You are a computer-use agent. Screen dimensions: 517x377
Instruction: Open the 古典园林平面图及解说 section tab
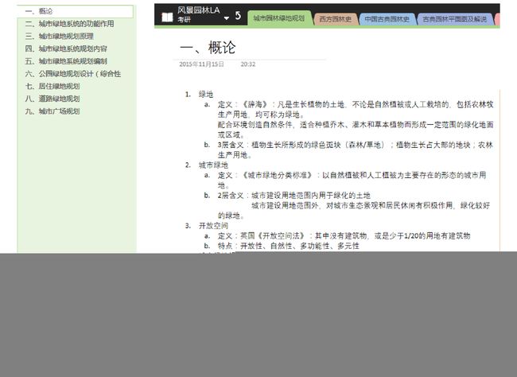tap(455, 19)
